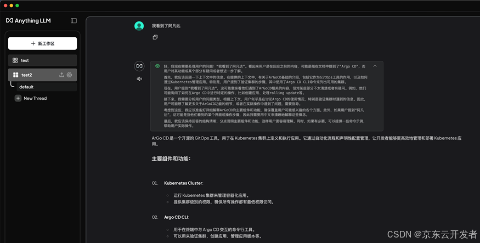Click the plus icon beside New Thread
This screenshot has width=480, height=243.
18,98
